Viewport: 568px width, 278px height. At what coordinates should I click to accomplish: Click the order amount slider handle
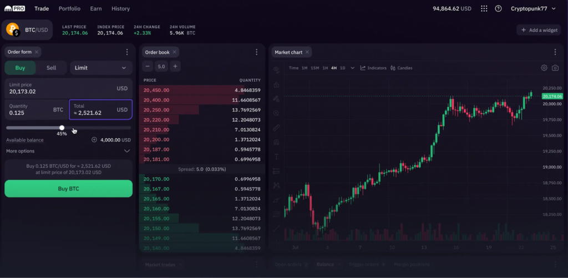(62, 128)
